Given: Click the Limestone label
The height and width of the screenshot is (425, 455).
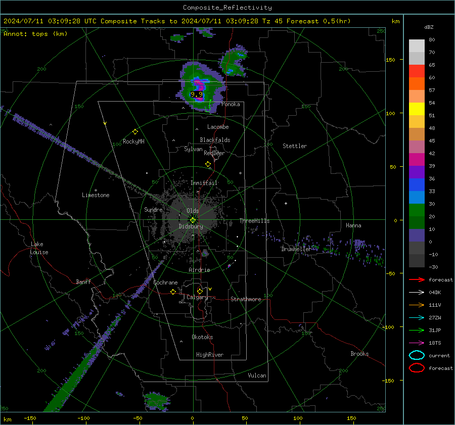Looking at the screenshot, I should [x=96, y=195].
